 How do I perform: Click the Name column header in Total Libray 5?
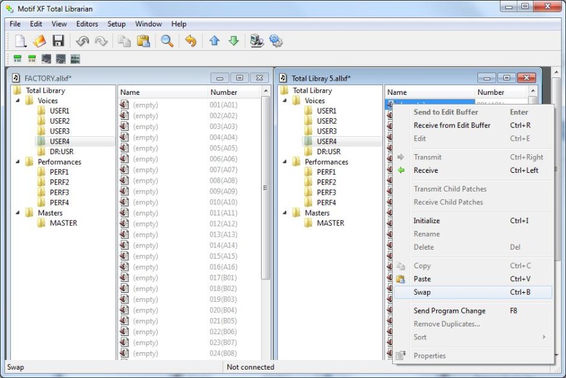point(430,92)
